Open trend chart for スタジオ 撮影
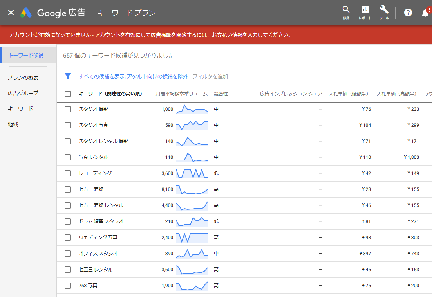 pos(192,109)
